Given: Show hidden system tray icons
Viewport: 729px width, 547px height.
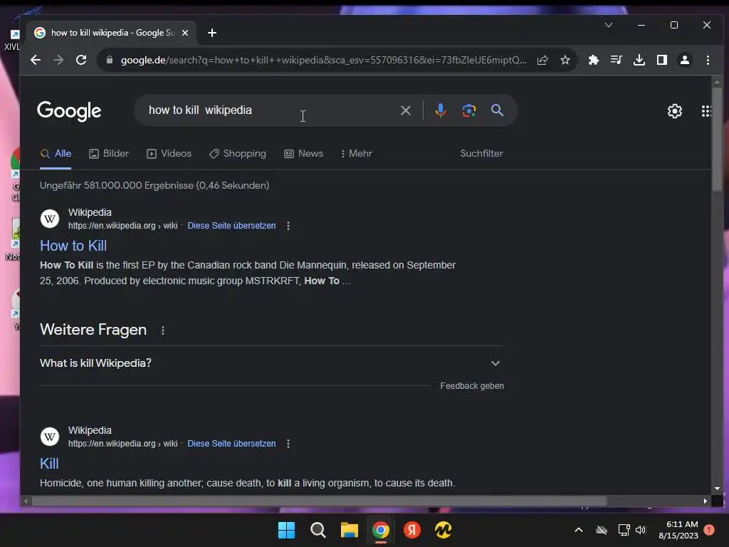Looking at the screenshot, I should point(578,530).
